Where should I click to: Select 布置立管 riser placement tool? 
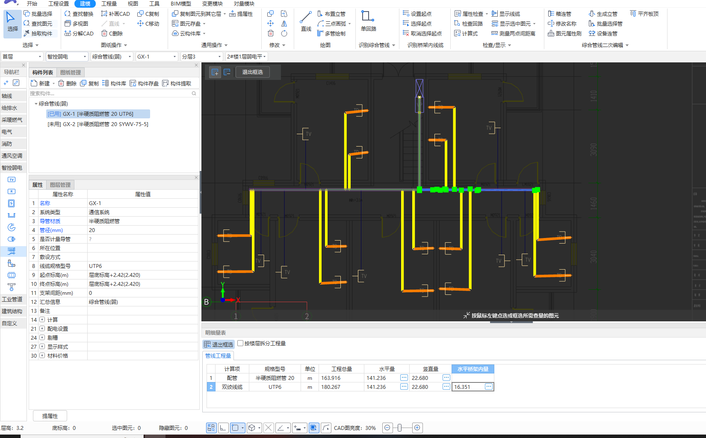tap(331, 14)
